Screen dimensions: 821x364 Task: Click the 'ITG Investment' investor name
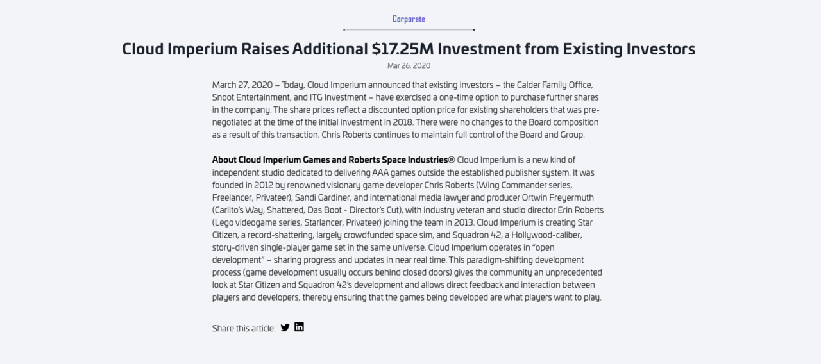(x=338, y=97)
